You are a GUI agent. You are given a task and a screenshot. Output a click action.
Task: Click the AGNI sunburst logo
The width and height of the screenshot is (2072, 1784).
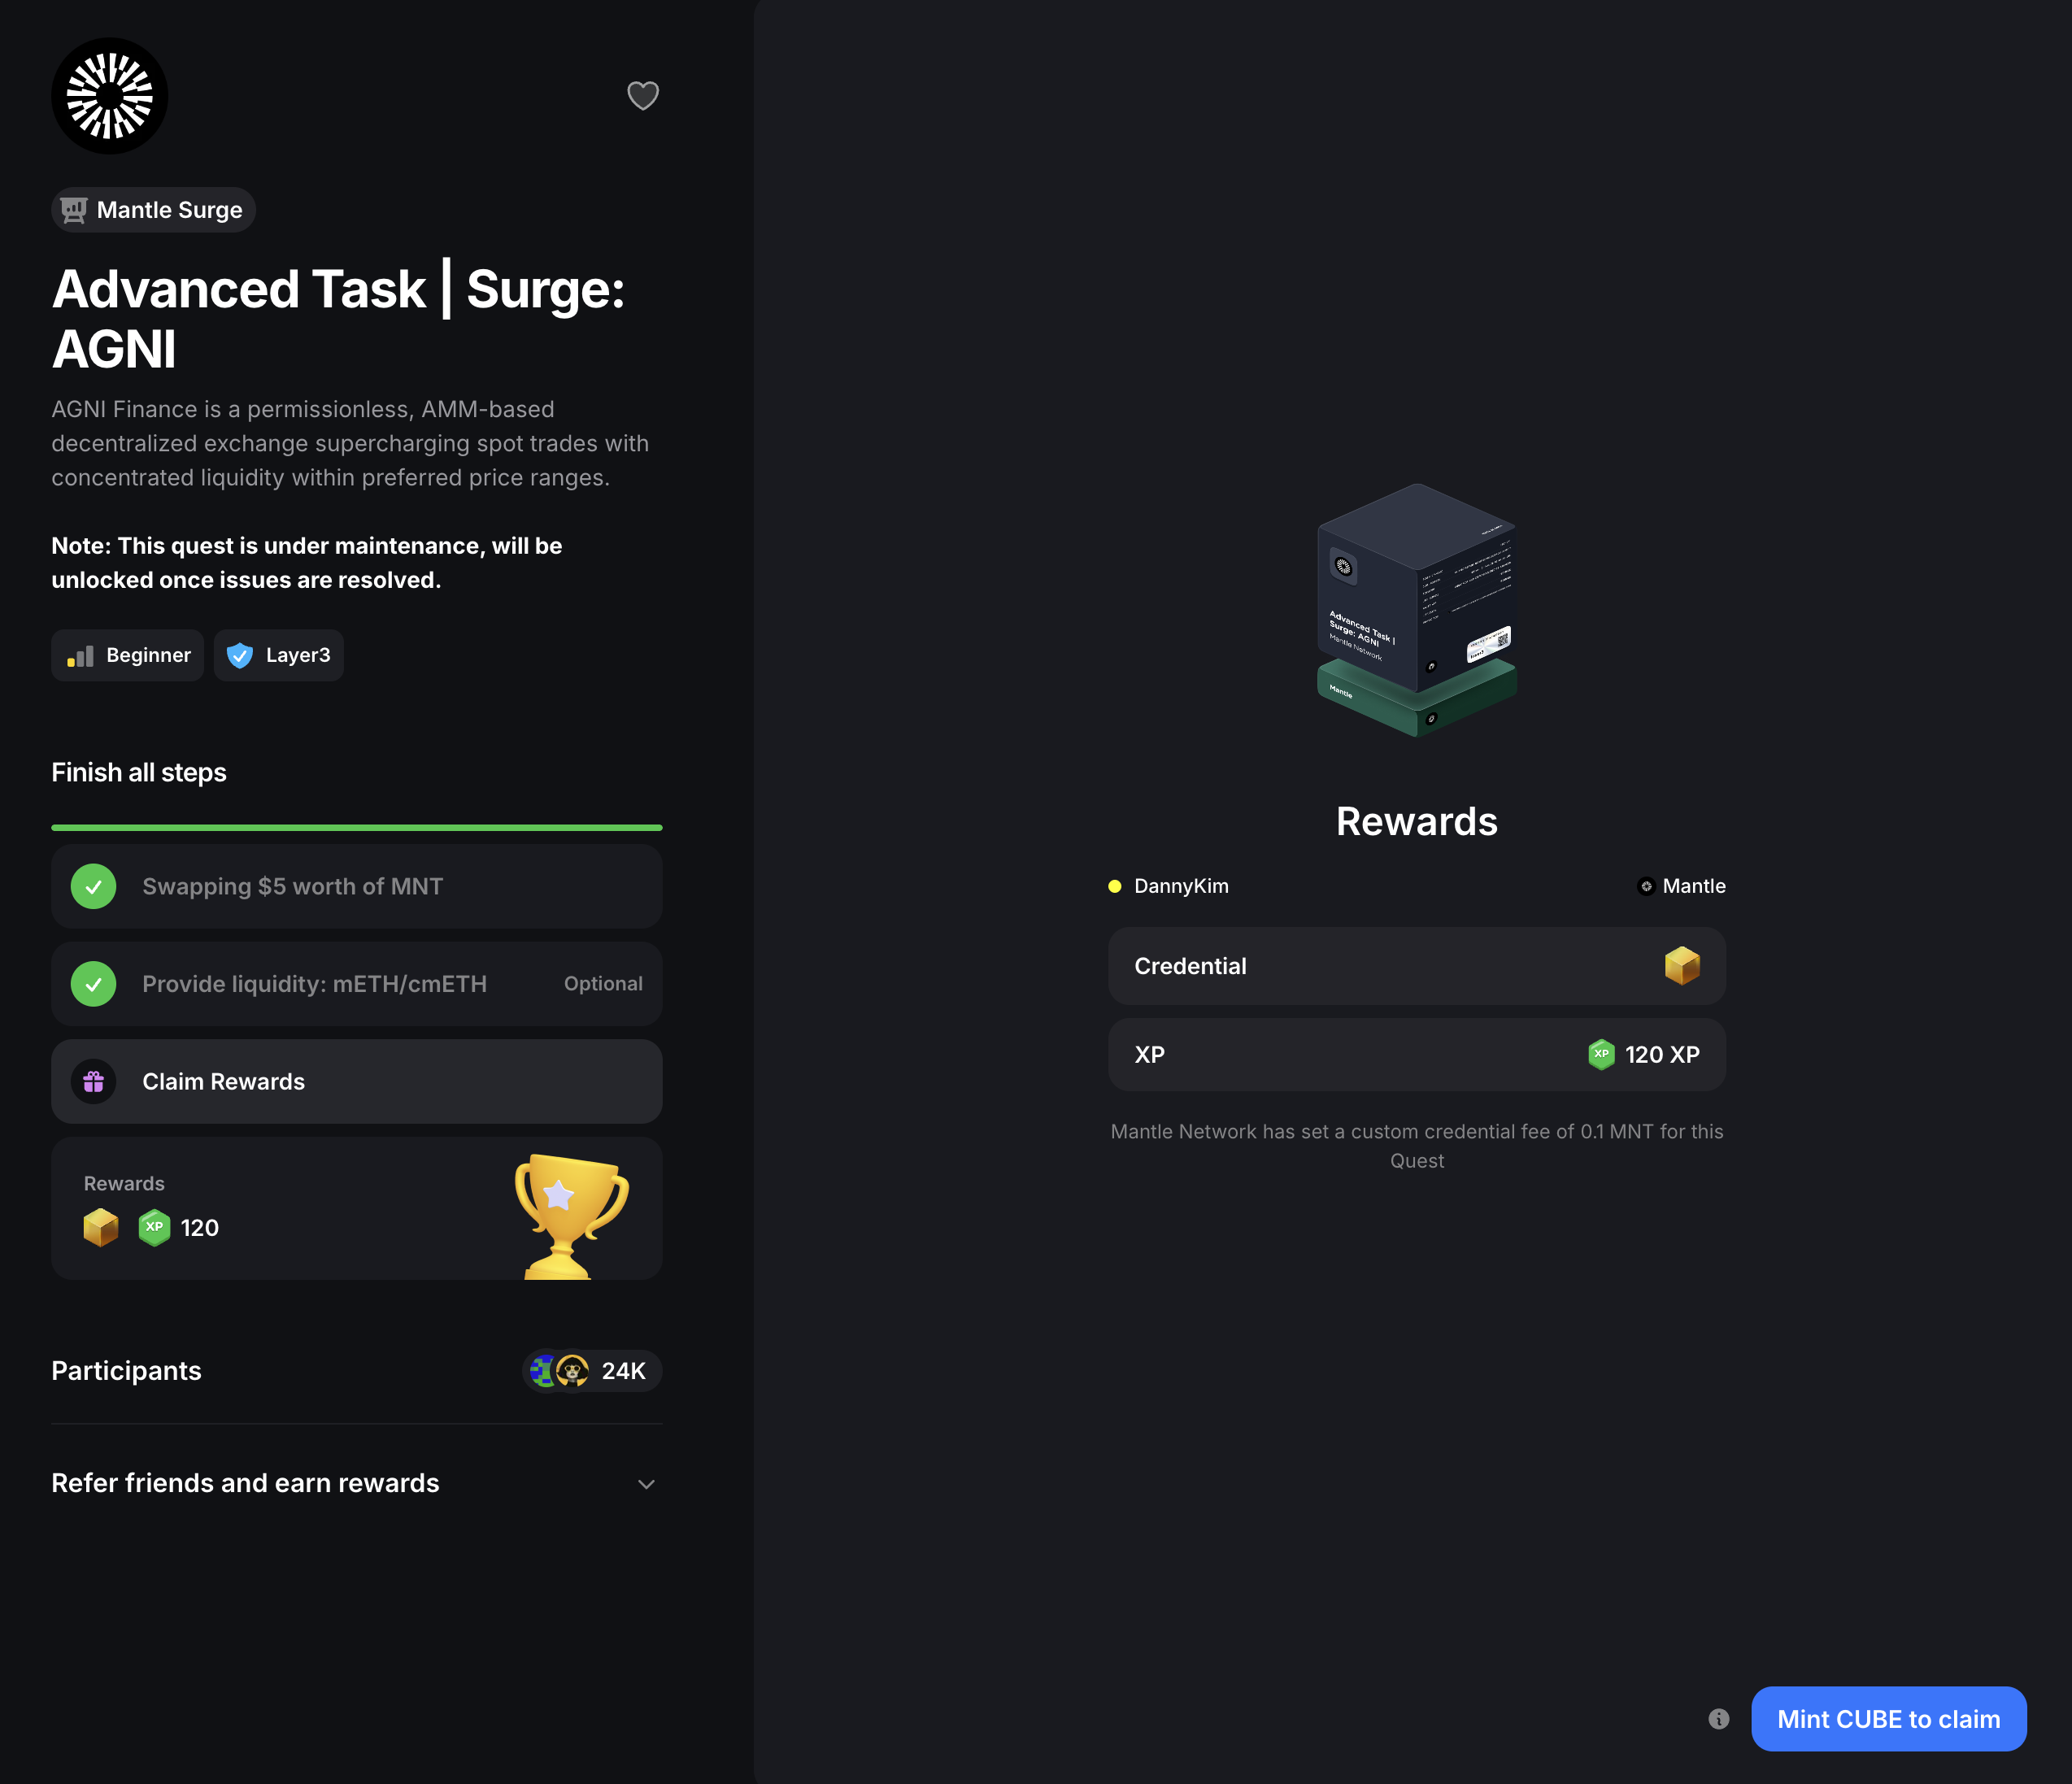pos(110,96)
